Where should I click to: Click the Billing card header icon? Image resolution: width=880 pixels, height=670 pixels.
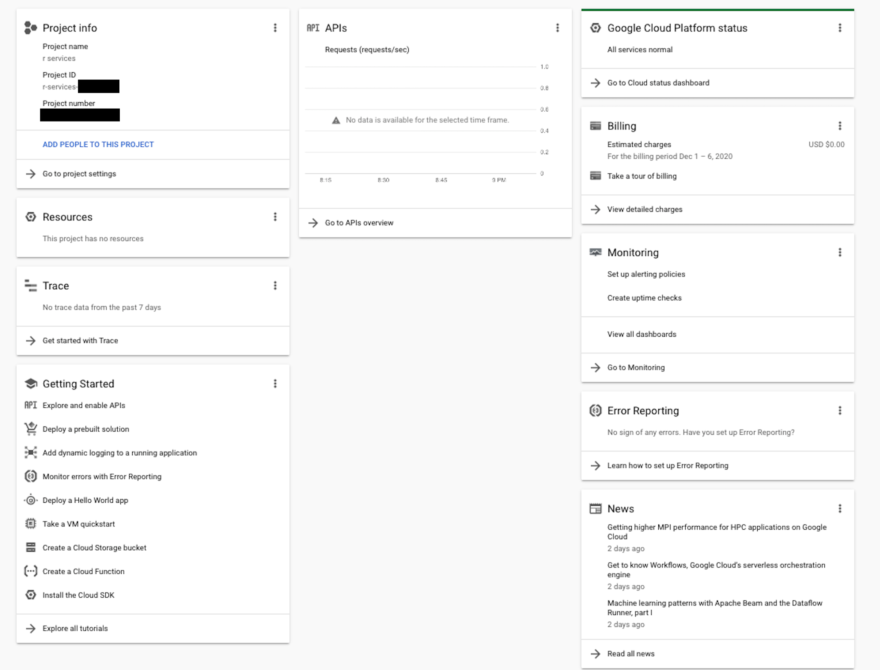pos(595,126)
